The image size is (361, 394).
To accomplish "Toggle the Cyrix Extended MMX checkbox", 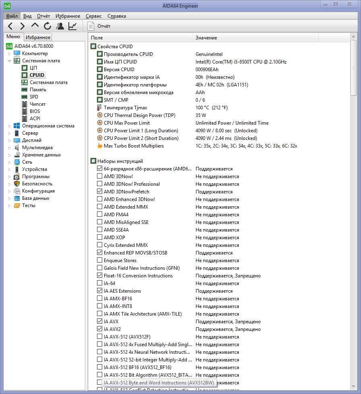I will click(x=100, y=245).
